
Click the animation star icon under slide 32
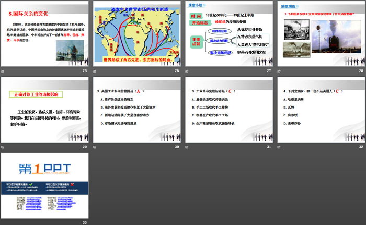279,147
